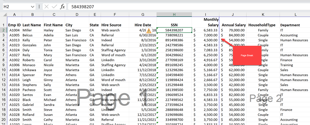
Task: Select column A header
Action: tap(14, 15)
